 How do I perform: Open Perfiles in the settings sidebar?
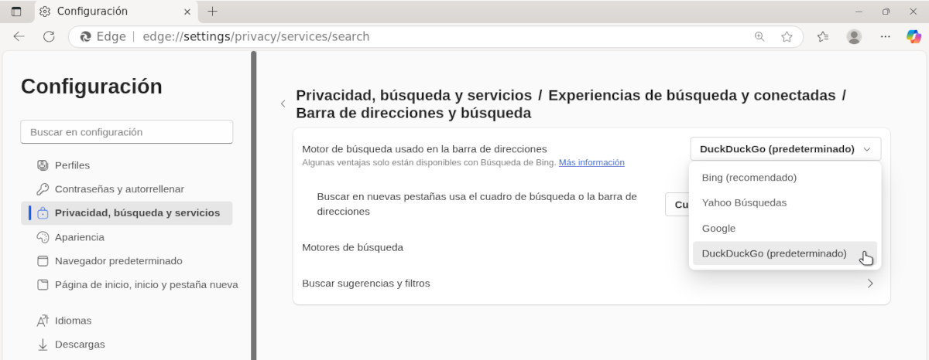point(72,165)
